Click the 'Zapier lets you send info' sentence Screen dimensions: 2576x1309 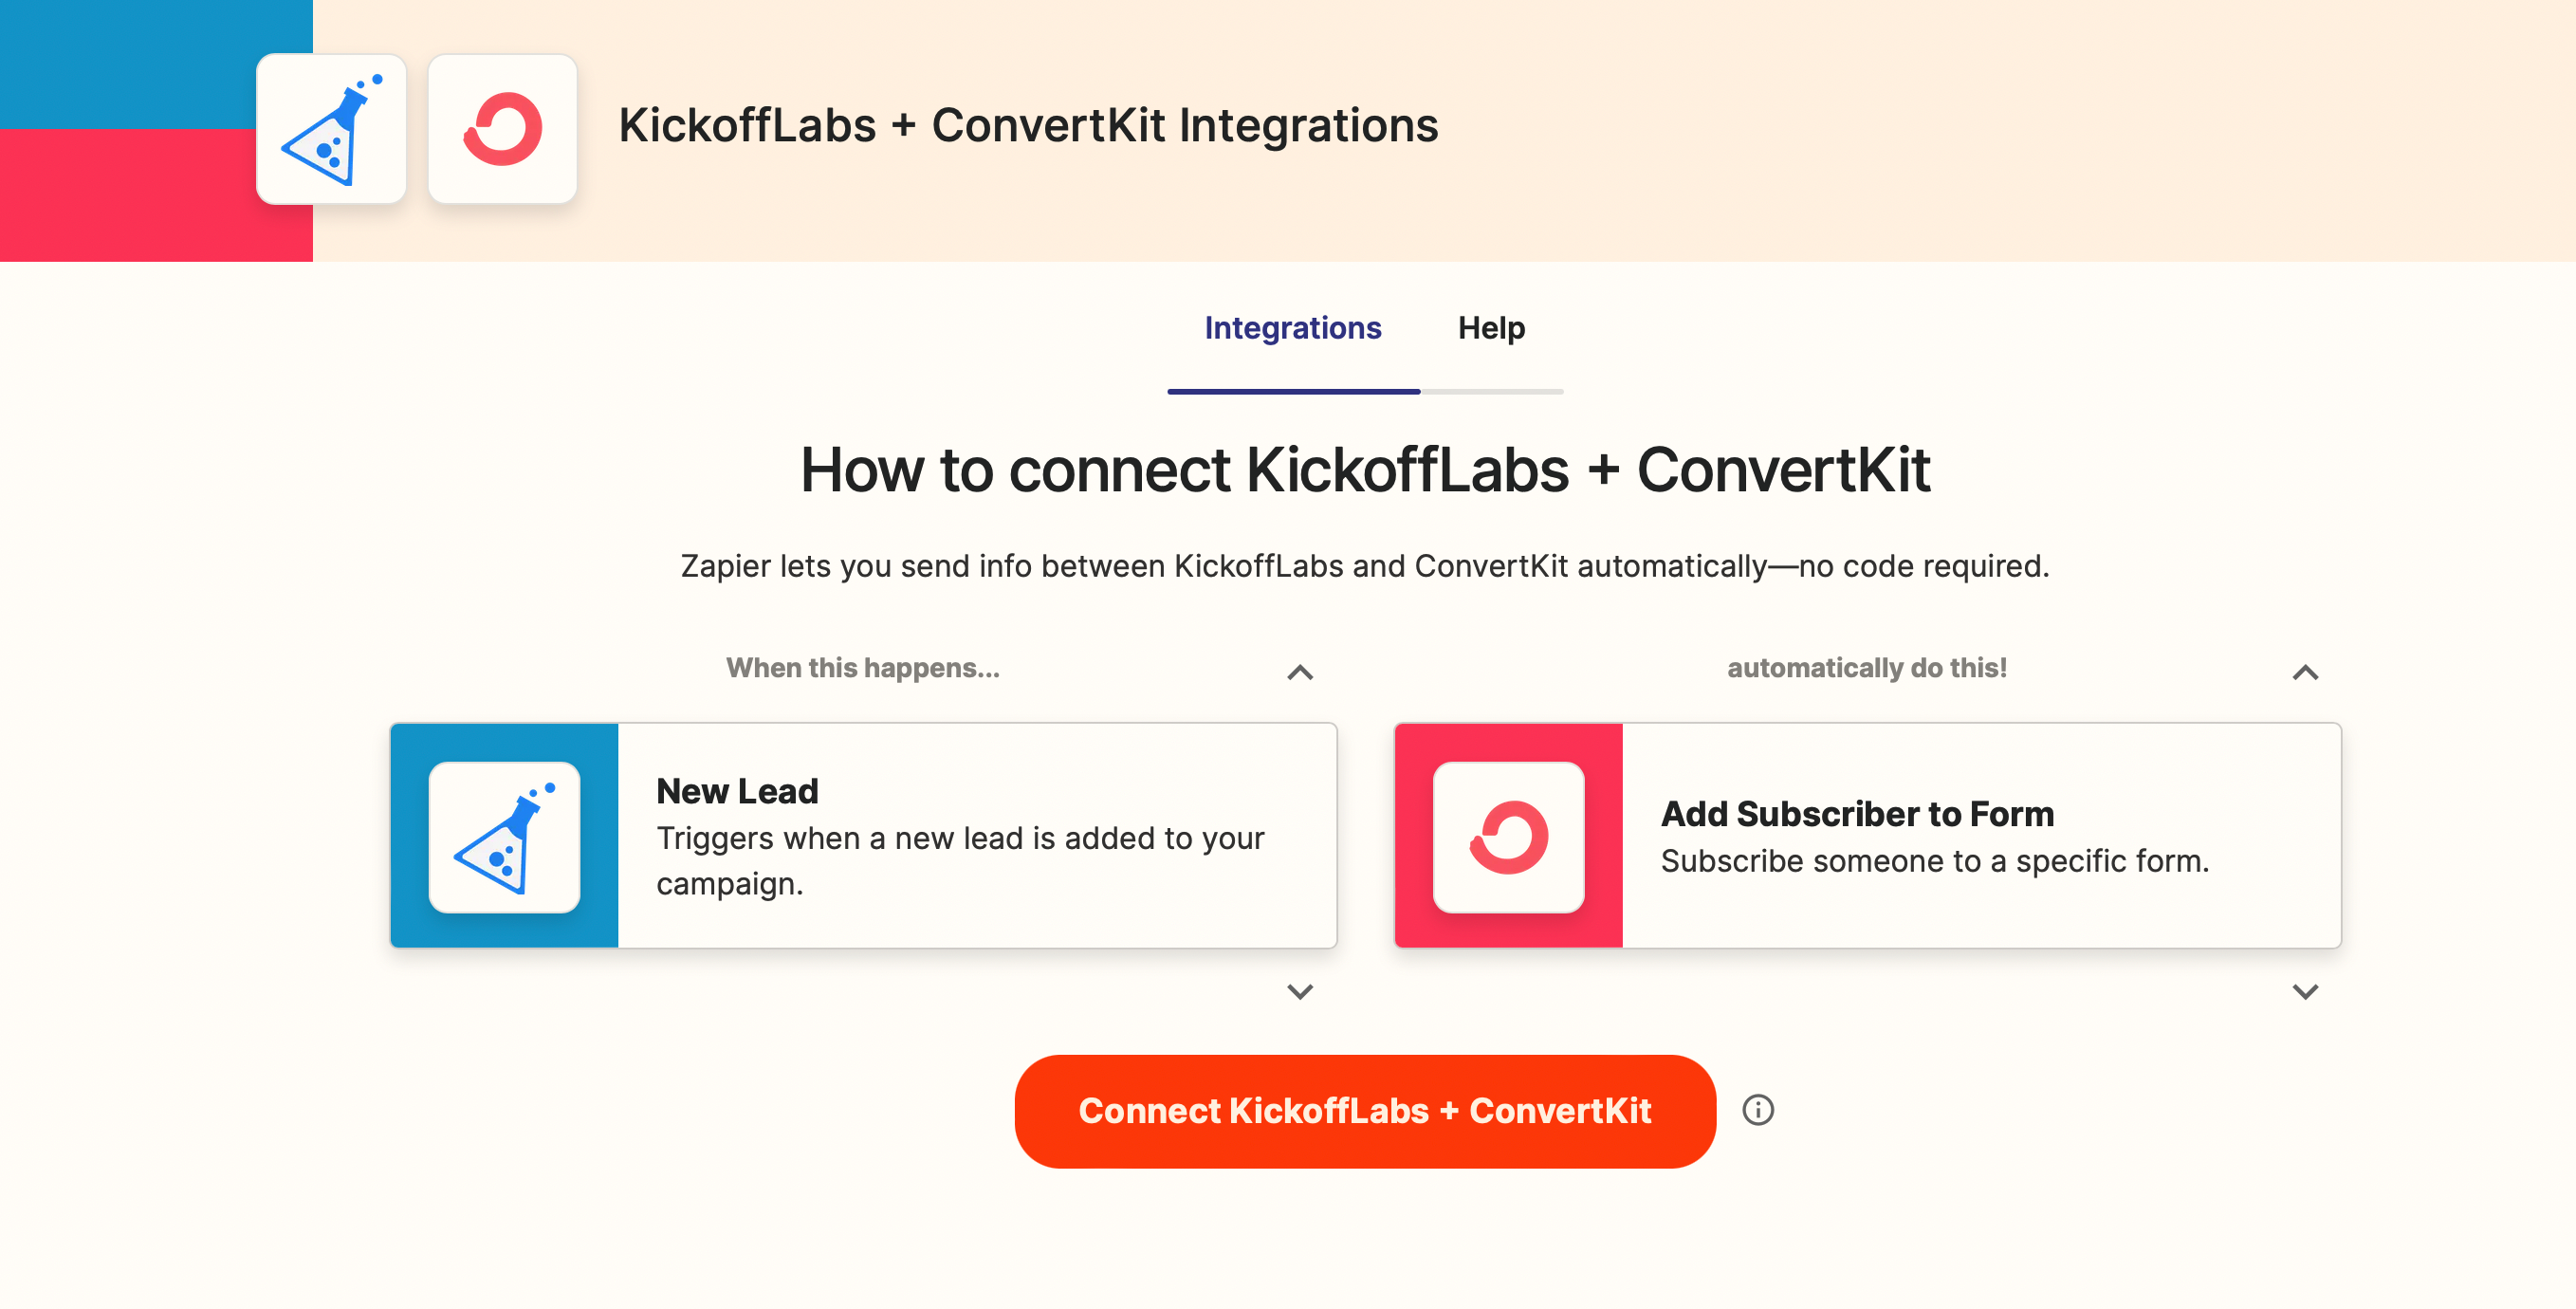pyautogui.click(x=1364, y=565)
